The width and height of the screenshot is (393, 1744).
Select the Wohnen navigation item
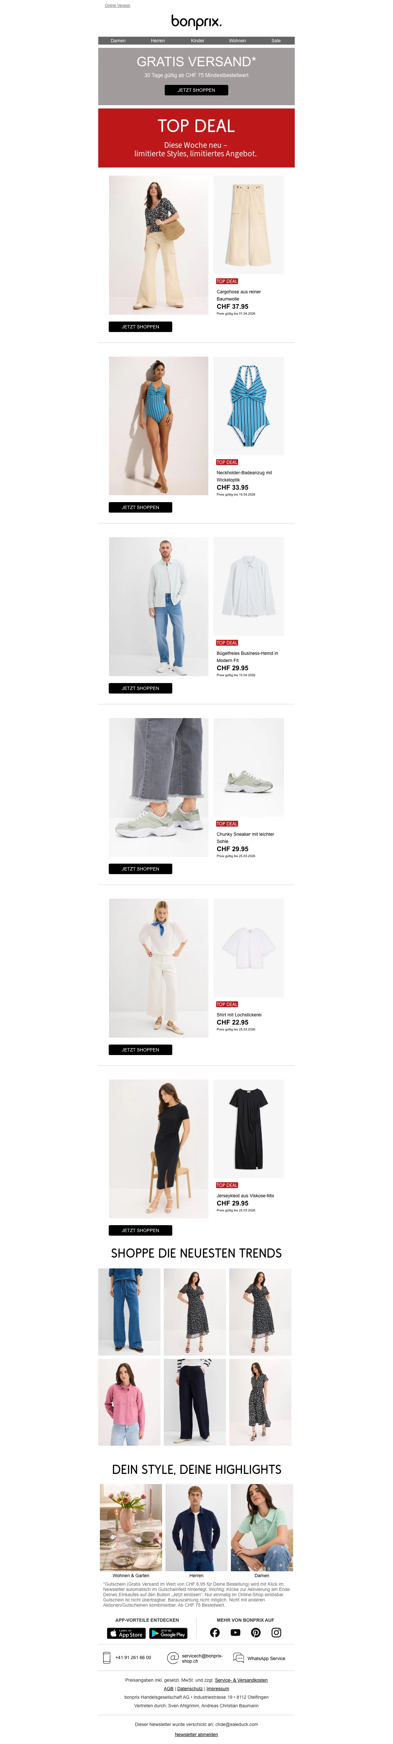pos(237,41)
